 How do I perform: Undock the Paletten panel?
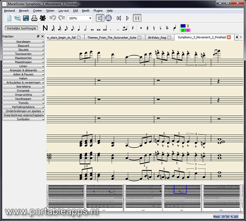click(38, 36)
